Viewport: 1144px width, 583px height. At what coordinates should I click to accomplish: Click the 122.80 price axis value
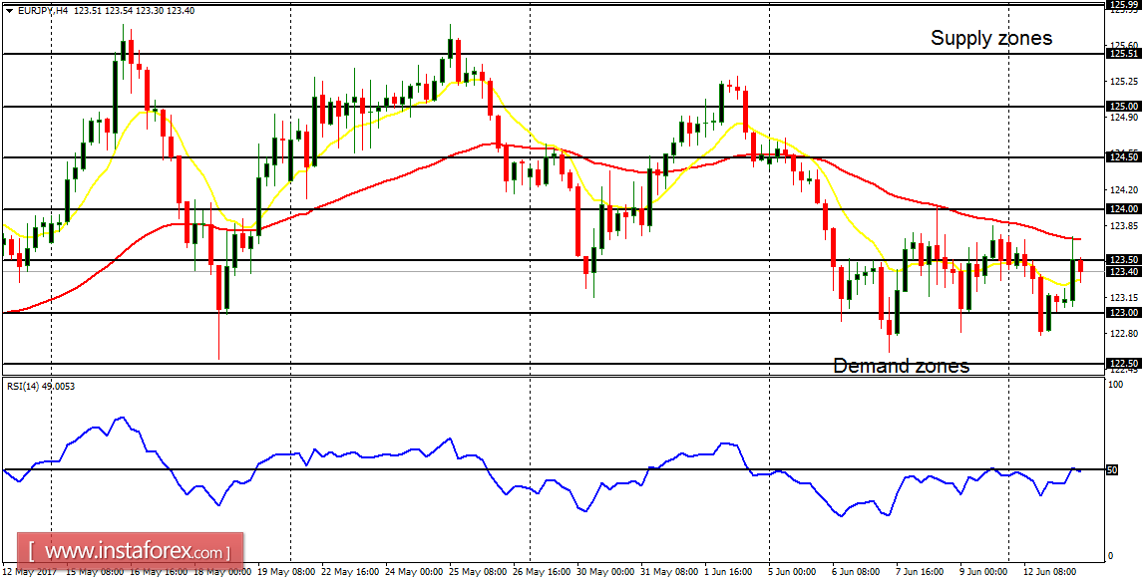pyautogui.click(x=1124, y=335)
